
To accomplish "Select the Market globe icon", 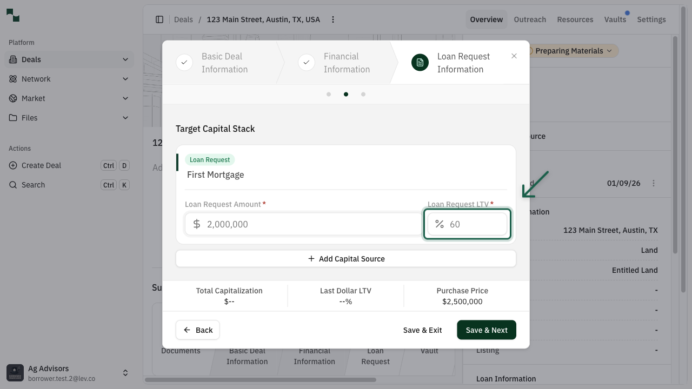I will (x=12, y=98).
